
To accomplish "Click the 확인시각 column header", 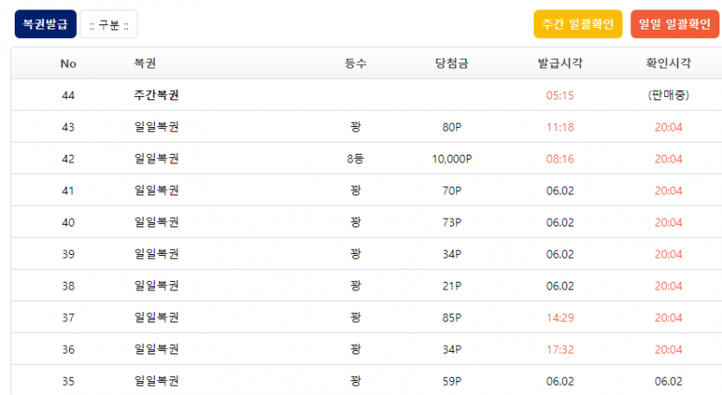I will coord(668,63).
